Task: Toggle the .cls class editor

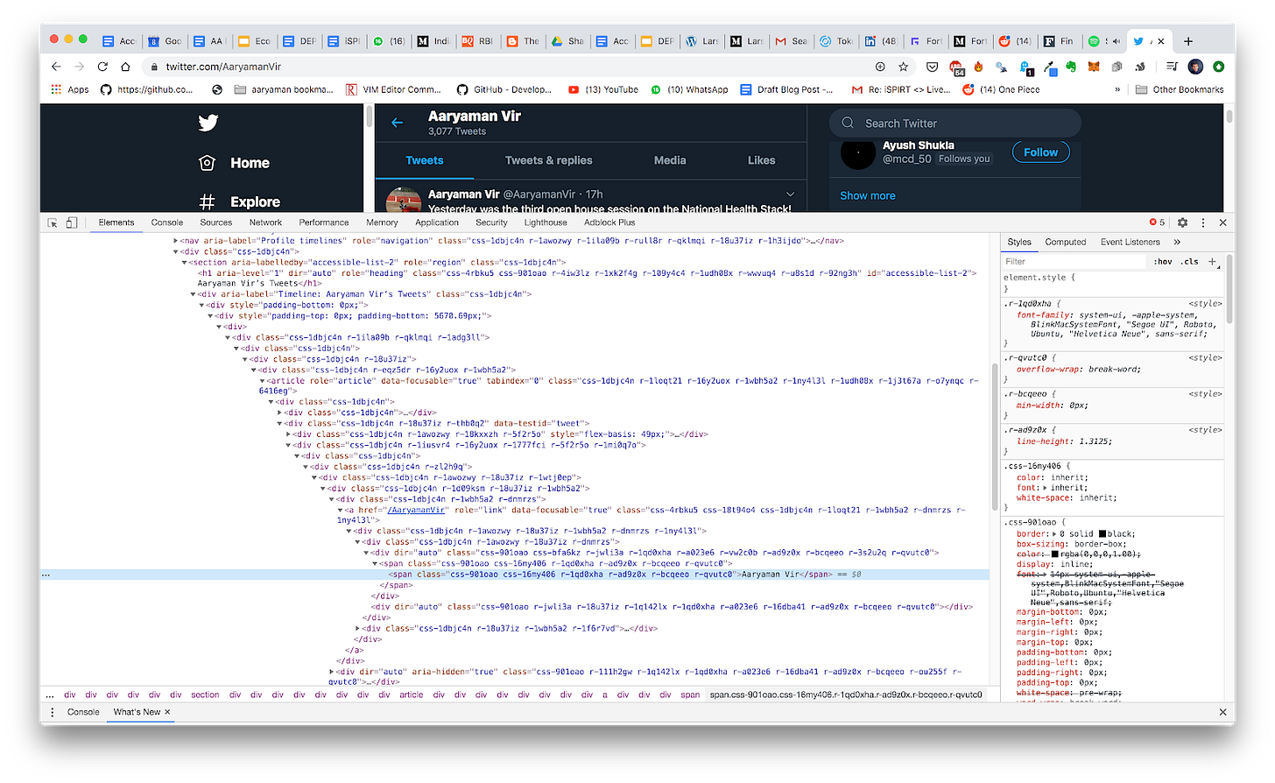Action: coord(1189,261)
